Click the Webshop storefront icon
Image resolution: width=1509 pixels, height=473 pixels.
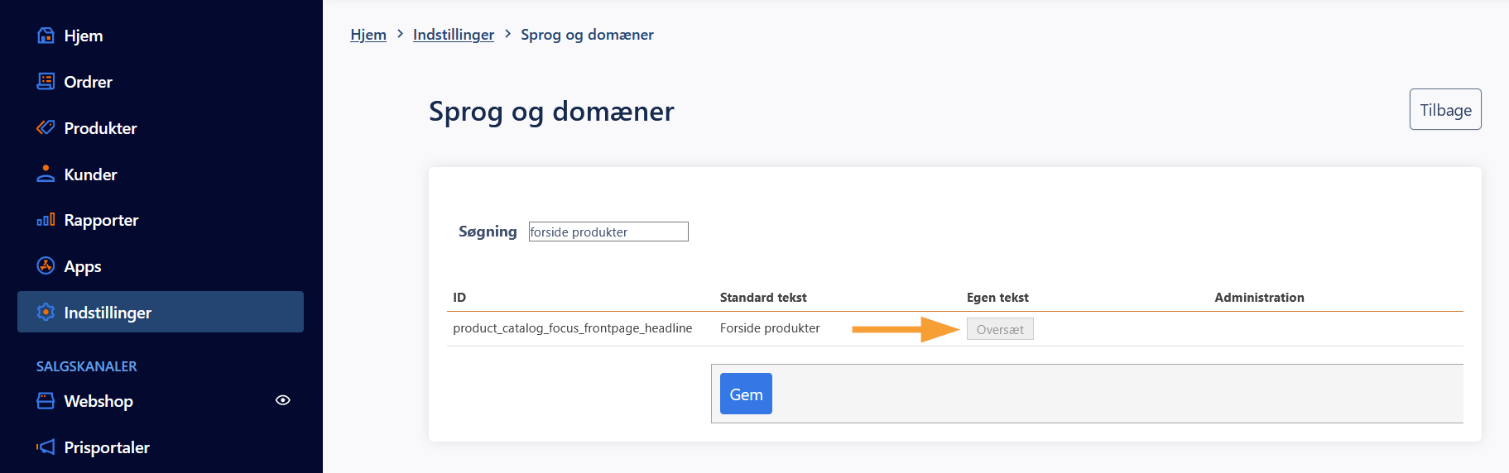(46, 400)
